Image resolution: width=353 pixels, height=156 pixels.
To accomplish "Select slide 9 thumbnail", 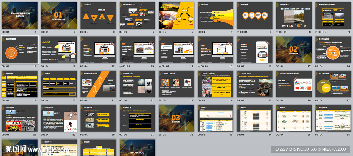I will click(x=333, y=15).
